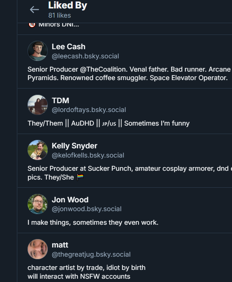Click the back arrow icon
Image resolution: width=232 pixels, height=282 pixels.
(x=34, y=10)
